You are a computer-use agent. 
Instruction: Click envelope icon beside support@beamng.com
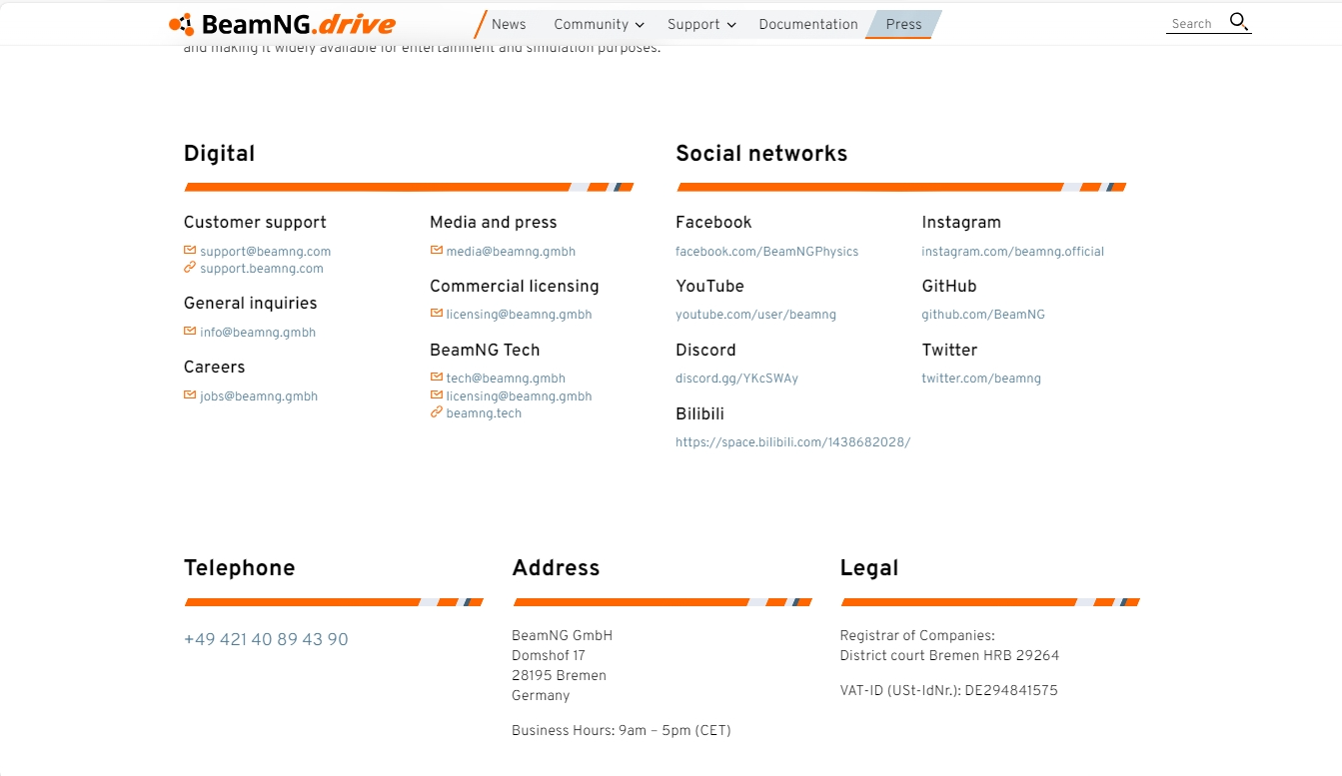[x=190, y=251]
